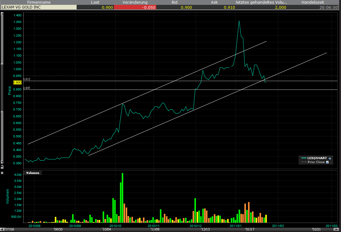Screen dimensions: 341x232
Task: Click the 0.912 horizontal price line label
Action: click(x=27, y=79)
